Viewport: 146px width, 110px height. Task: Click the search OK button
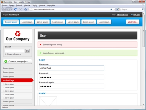pos(27,51)
